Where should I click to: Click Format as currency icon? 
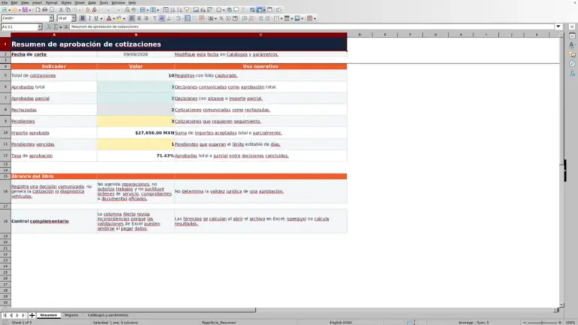point(210,18)
